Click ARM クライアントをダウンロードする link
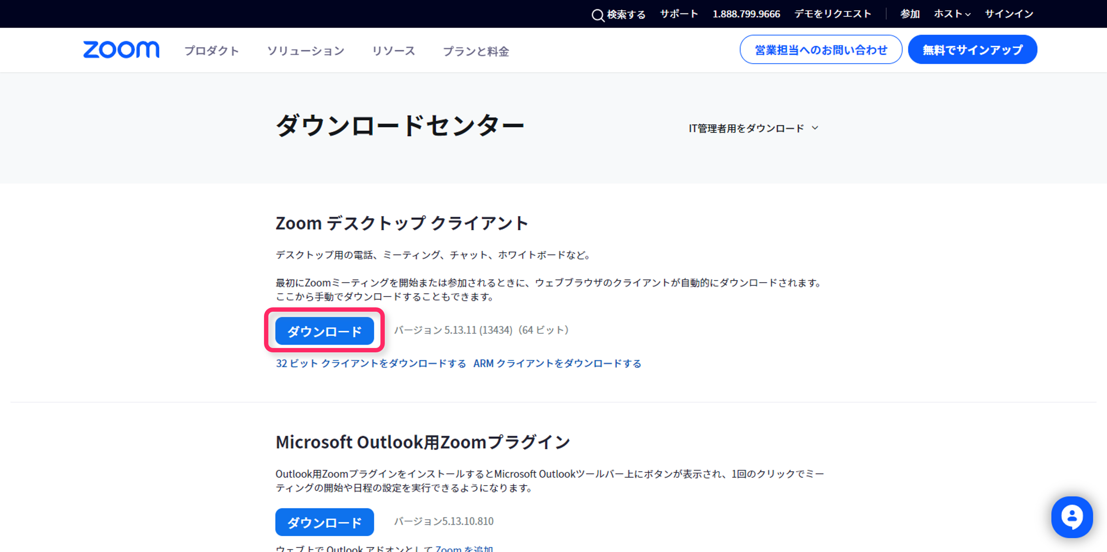This screenshot has height=552, width=1107. pos(557,363)
